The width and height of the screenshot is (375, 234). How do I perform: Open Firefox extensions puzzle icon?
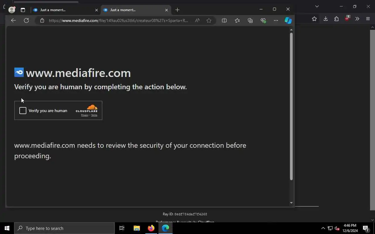[x=336, y=19]
